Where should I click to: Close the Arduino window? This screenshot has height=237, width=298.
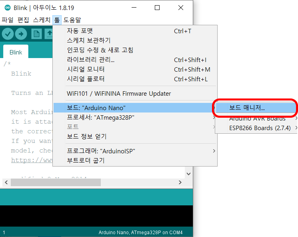pyautogui.click(x=181, y=8)
